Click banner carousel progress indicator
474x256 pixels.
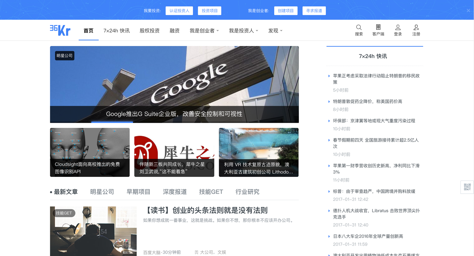click(112, 122)
